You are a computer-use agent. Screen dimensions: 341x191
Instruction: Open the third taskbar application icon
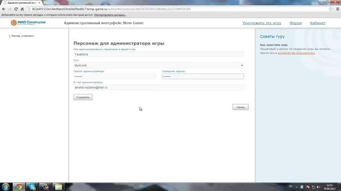45,187
